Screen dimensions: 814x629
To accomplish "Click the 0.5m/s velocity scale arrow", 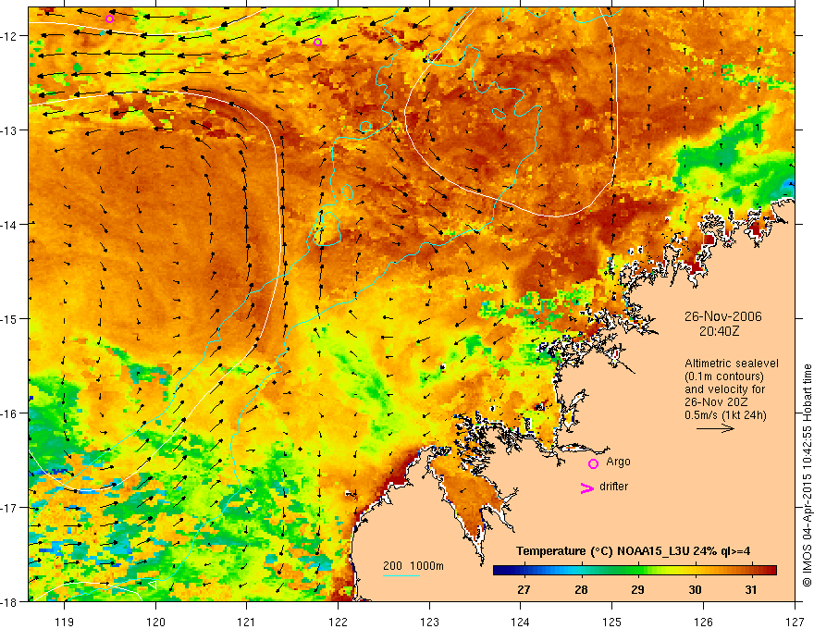I will click(x=715, y=428).
